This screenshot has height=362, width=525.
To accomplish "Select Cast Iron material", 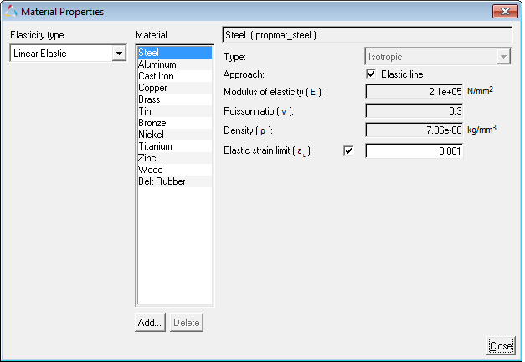I will pos(157,76).
